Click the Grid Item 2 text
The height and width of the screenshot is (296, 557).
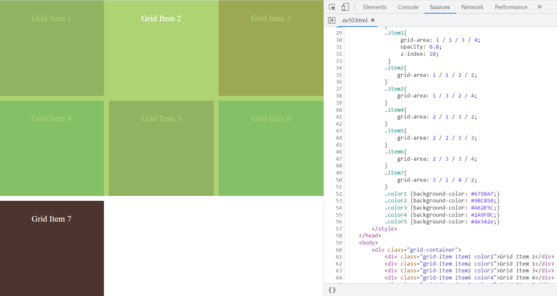pyautogui.click(x=161, y=18)
